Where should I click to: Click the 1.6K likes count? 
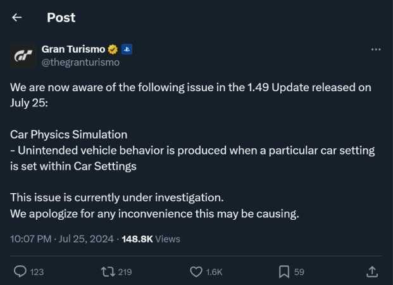(215, 272)
